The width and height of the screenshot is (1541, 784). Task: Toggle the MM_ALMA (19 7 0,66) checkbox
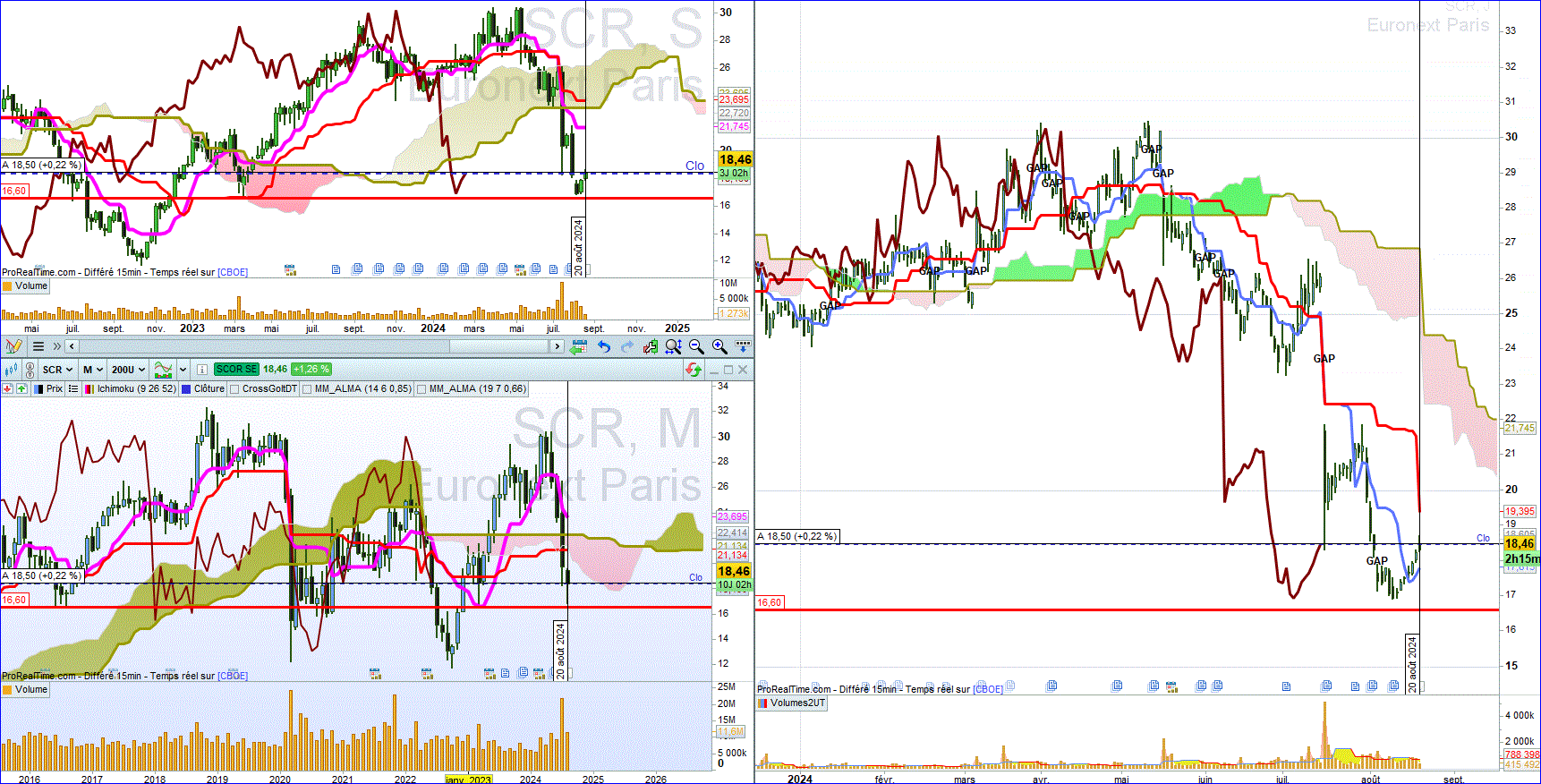(421, 389)
